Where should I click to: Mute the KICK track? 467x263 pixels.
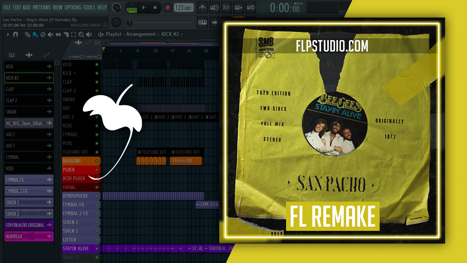[x=97, y=64]
